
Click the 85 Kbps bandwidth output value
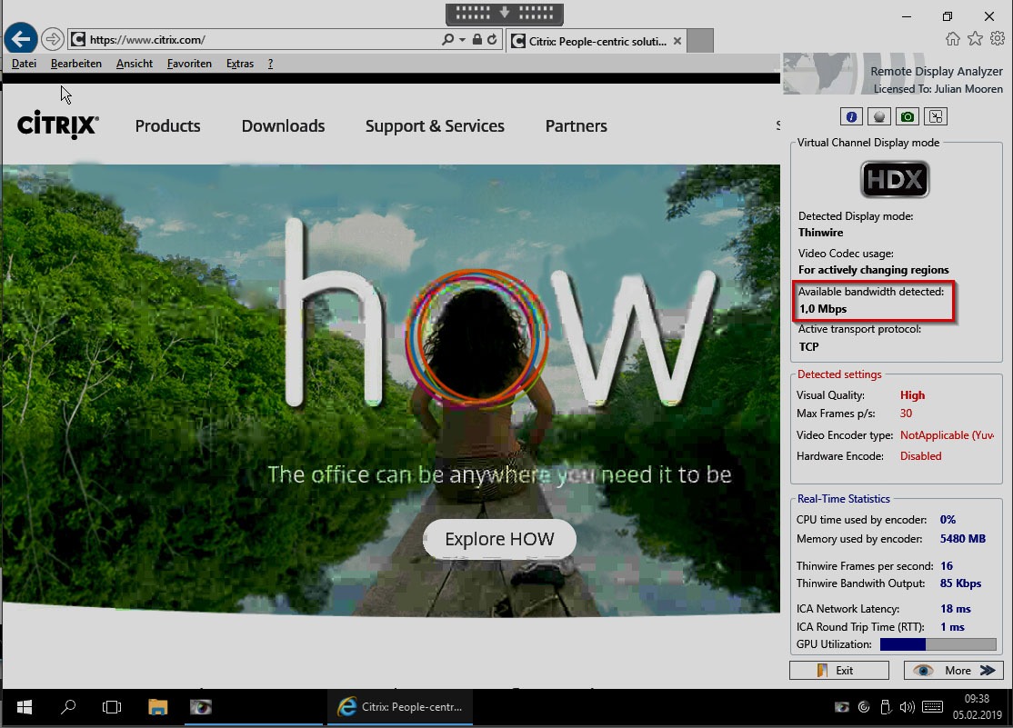[960, 583]
